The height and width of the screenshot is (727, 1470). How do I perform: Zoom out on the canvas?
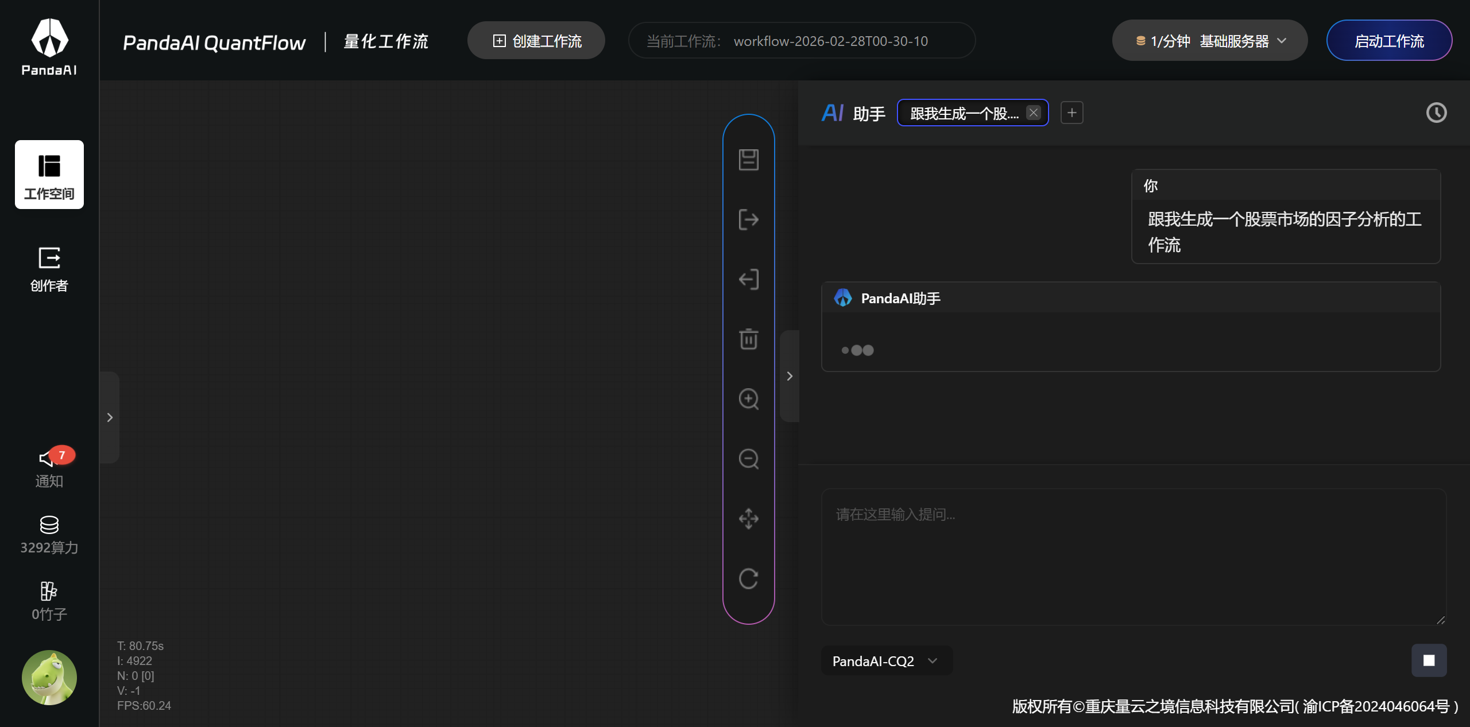pyautogui.click(x=749, y=459)
